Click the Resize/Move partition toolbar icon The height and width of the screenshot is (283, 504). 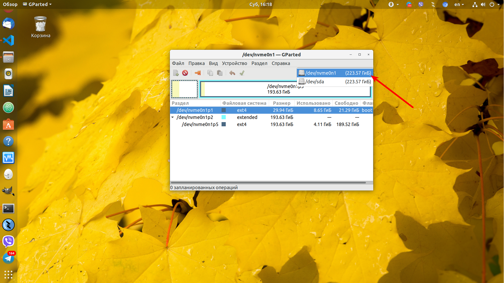coord(198,73)
